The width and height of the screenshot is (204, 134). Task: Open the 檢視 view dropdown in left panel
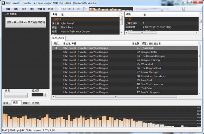(16, 95)
